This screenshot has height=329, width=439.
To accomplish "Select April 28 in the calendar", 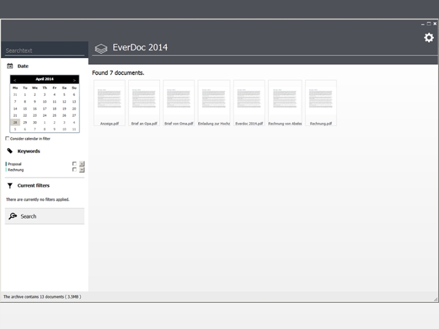I will click(x=15, y=122).
